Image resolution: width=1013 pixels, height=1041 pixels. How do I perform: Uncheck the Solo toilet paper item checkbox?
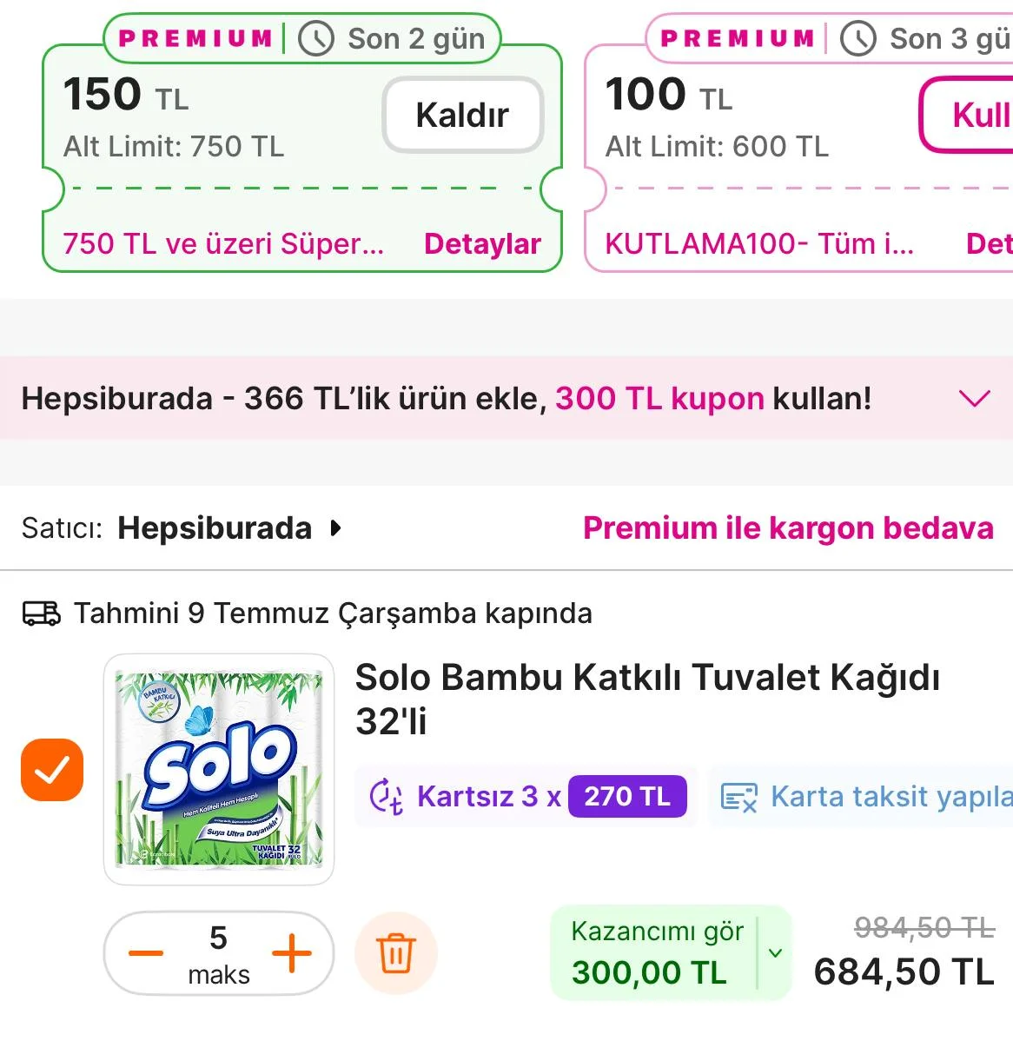click(x=52, y=770)
